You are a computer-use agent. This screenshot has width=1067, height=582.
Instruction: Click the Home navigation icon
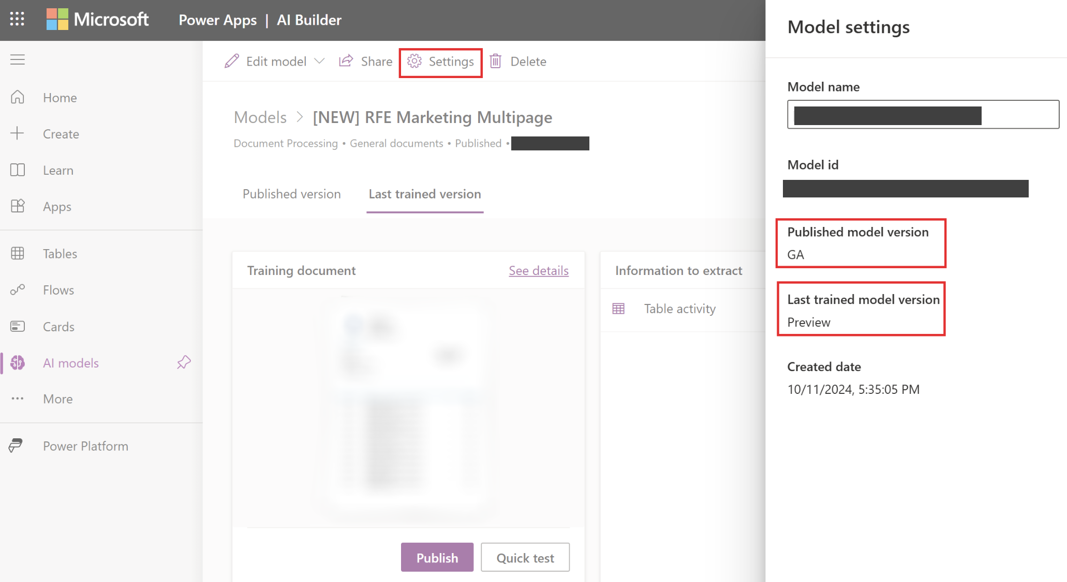[x=18, y=96]
